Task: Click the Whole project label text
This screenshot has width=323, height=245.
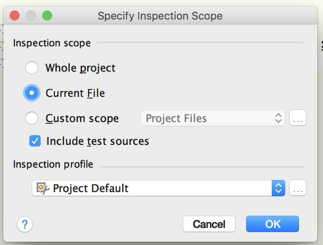Action: [x=80, y=68]
